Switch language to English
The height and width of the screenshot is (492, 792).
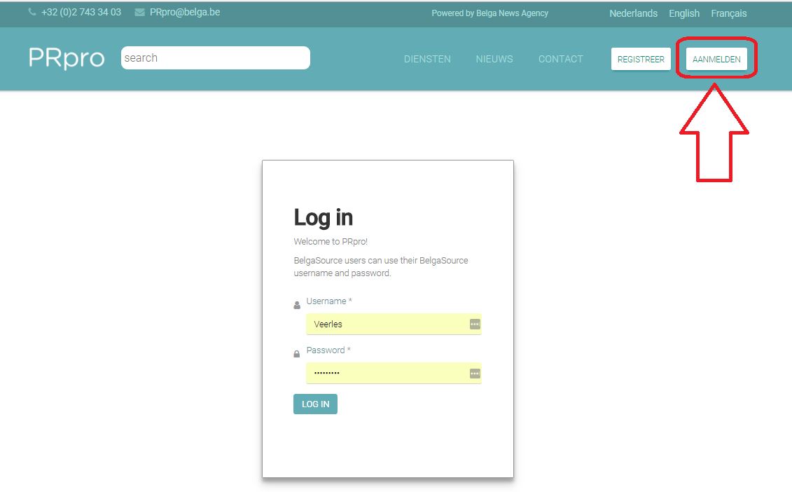[x=684, y=13]
